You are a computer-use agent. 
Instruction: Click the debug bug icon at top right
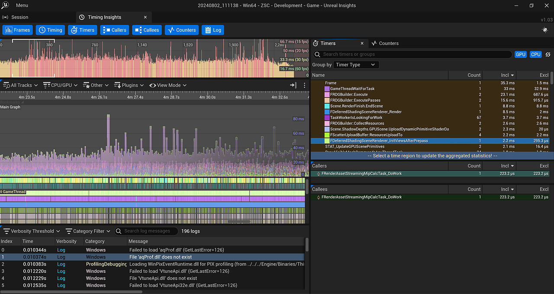coord(544,30)
